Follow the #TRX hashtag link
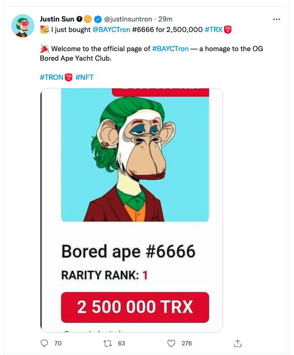 pos(213,30)
